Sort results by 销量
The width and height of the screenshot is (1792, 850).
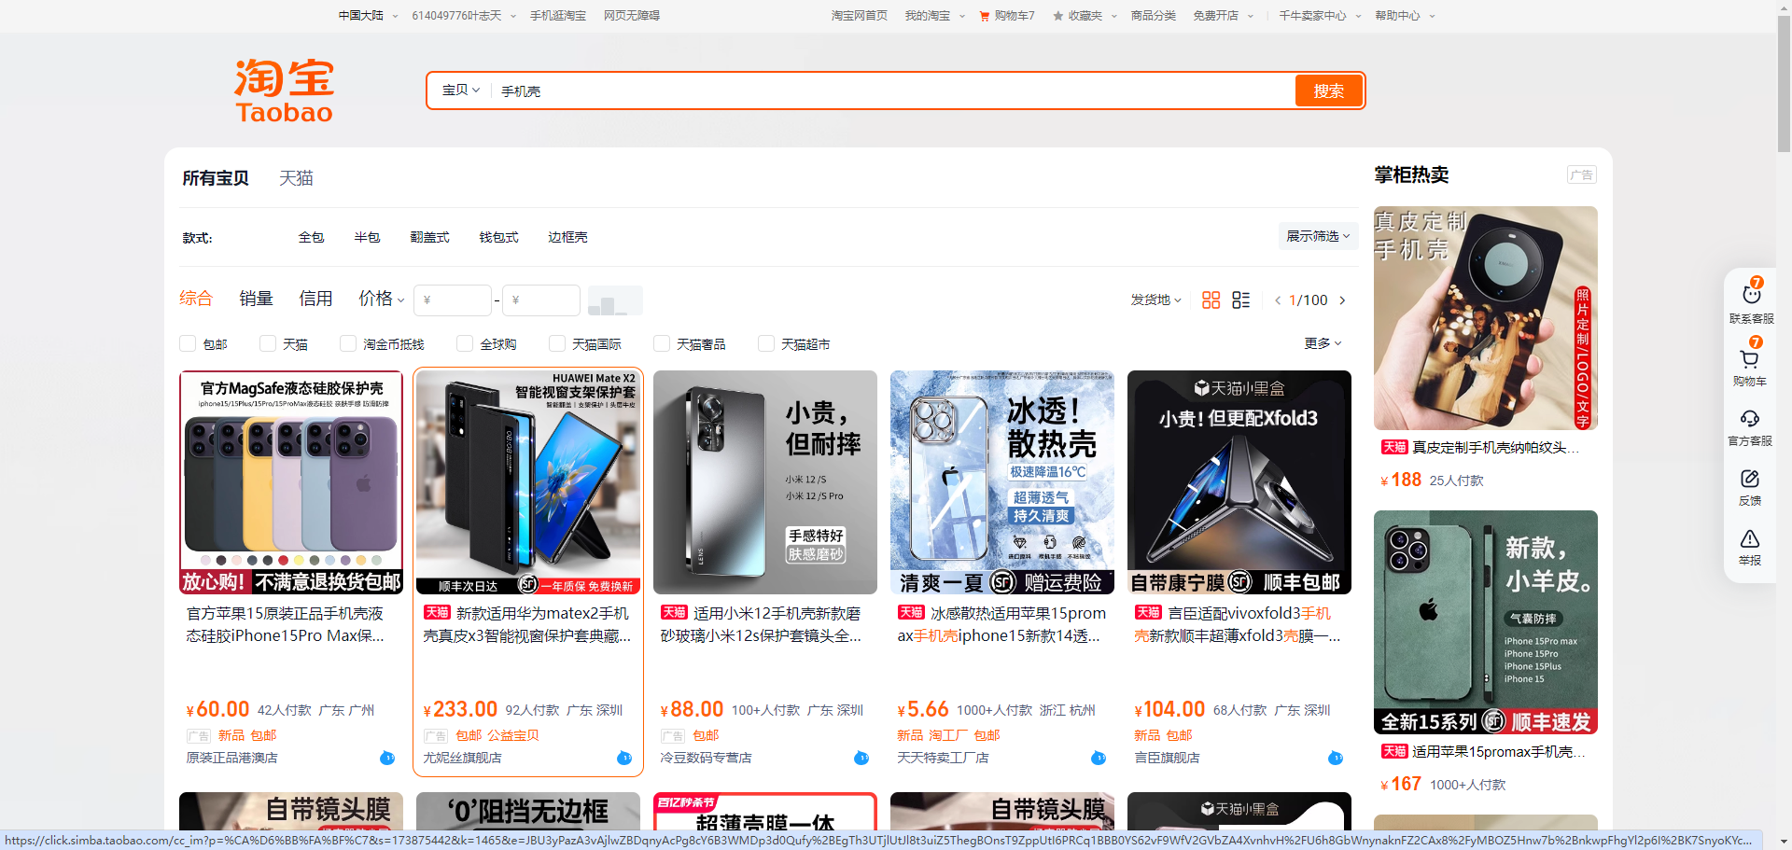(256, 299)
